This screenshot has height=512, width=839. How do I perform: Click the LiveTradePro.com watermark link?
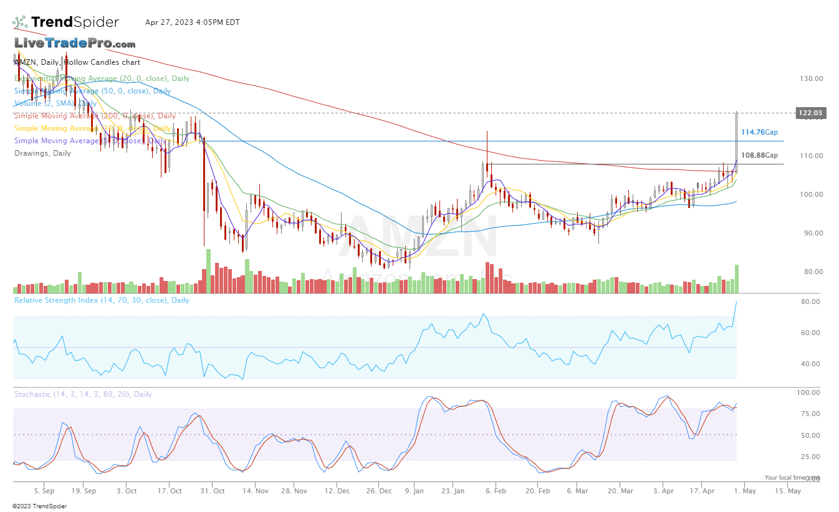pos(75,44)
